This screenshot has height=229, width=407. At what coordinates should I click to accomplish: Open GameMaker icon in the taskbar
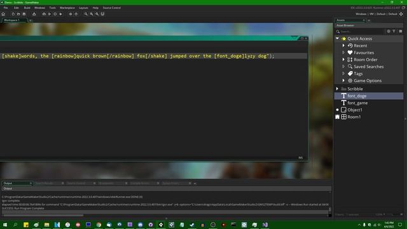(x=161, y=225)
